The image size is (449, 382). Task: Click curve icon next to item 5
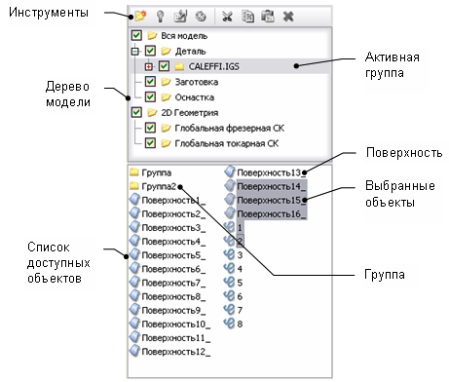tap(229, 282)
